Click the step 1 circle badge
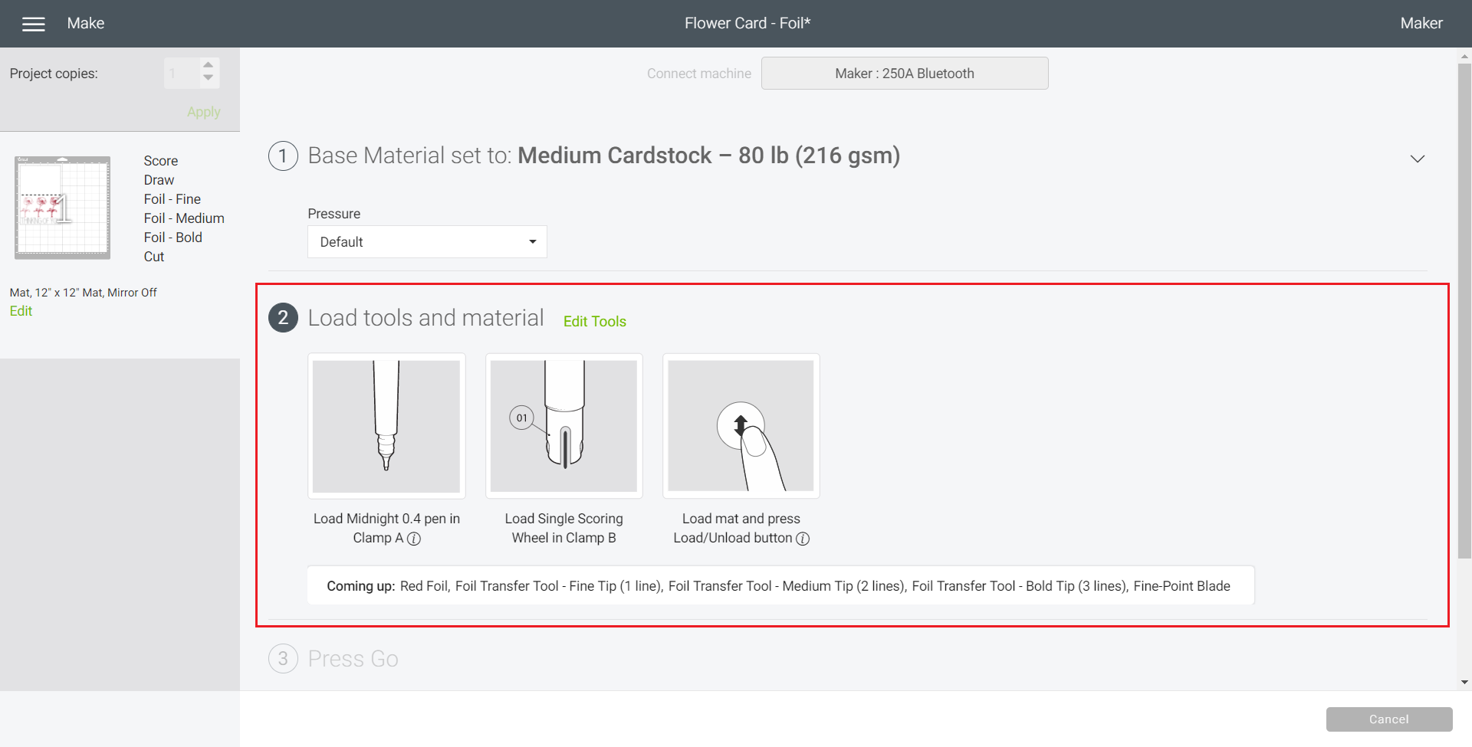Image resolution: width=1472 pixels, height=747 pixels. click(283, 156)
